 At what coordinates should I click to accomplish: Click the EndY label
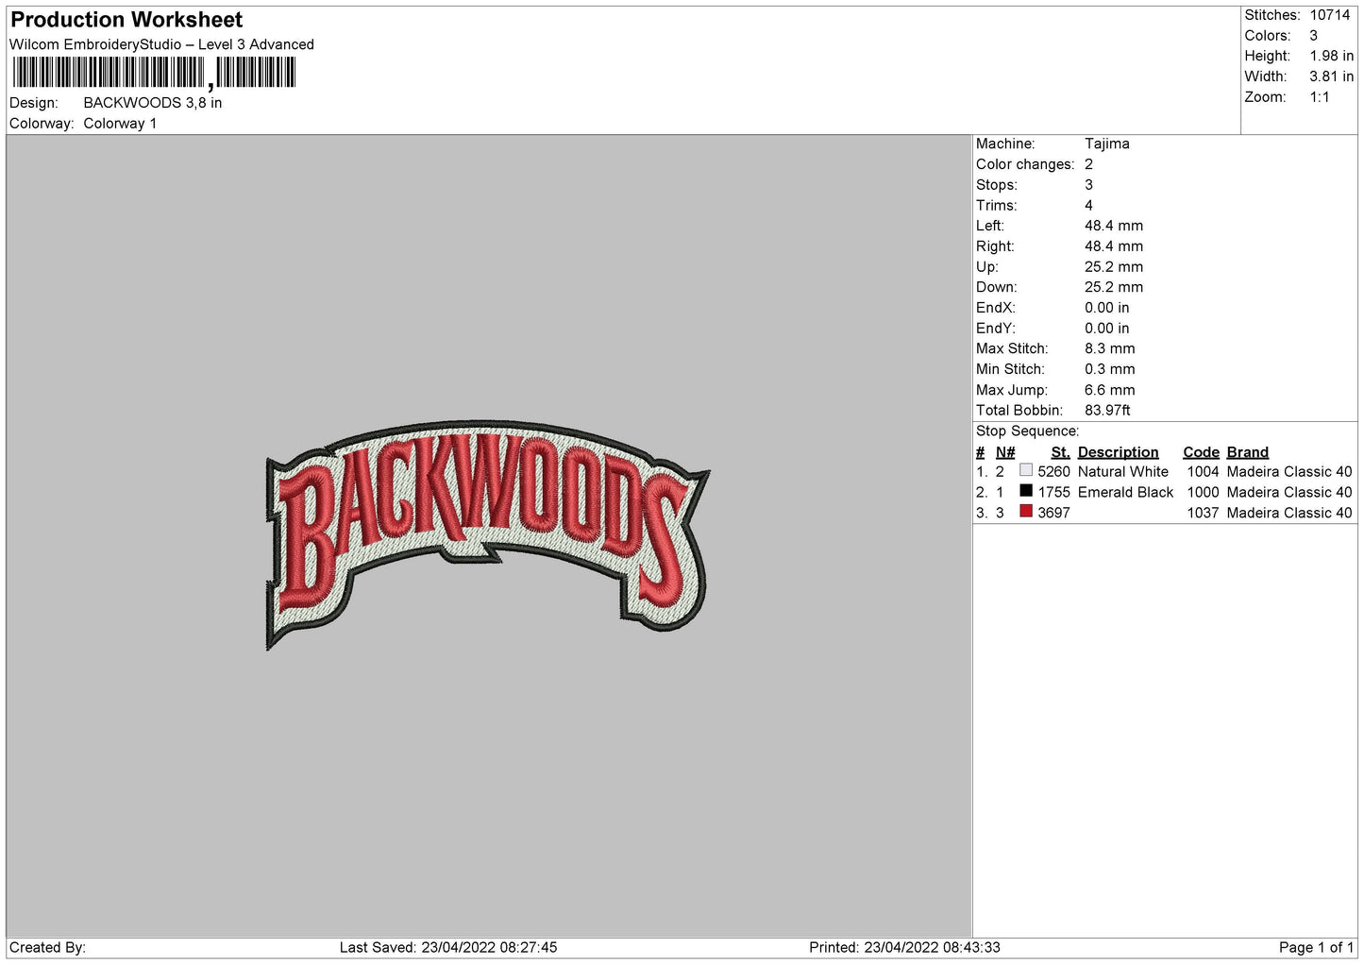coord(996,329)
